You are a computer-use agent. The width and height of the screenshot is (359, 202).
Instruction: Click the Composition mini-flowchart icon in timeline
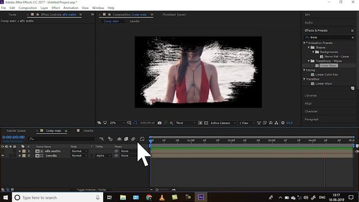pos(102,139)
